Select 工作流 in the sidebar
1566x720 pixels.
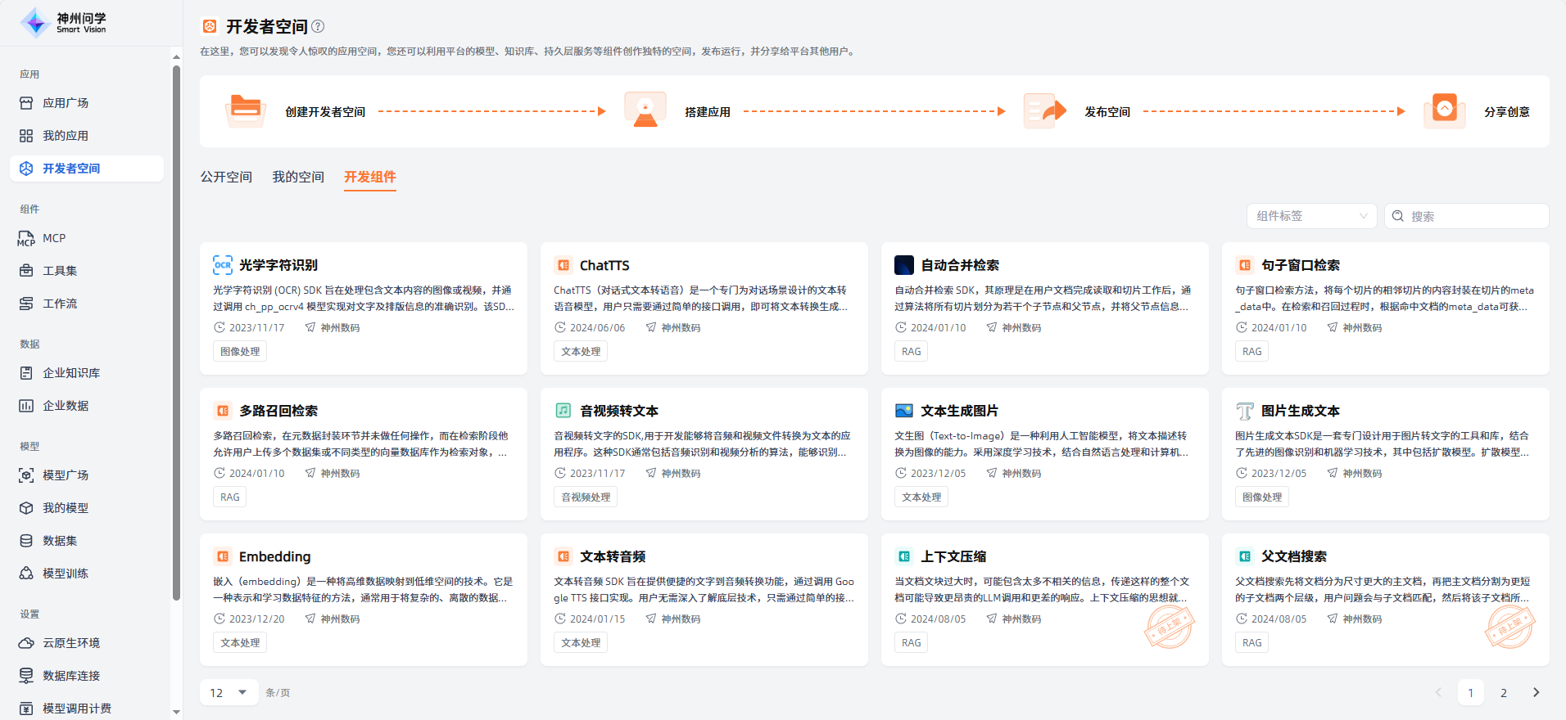coord(60,304)
